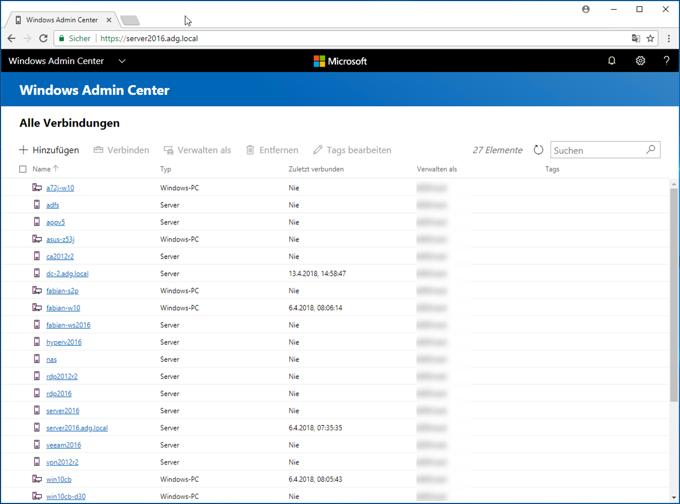Expand the Windows Admin Center dropdown chevron

[122, 61]
